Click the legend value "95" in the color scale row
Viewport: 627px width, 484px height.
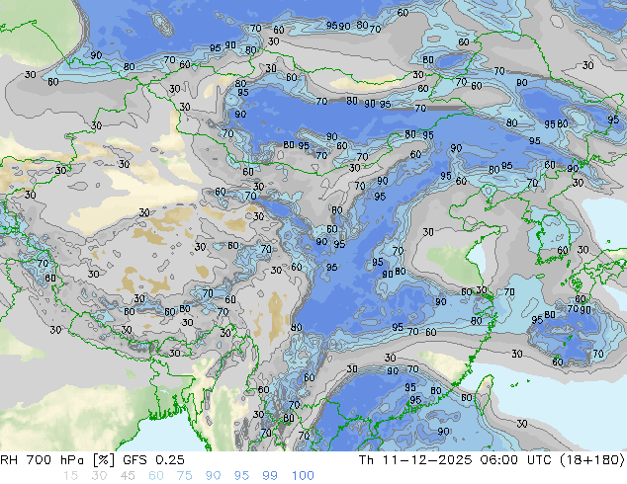(x=241, y=476)
